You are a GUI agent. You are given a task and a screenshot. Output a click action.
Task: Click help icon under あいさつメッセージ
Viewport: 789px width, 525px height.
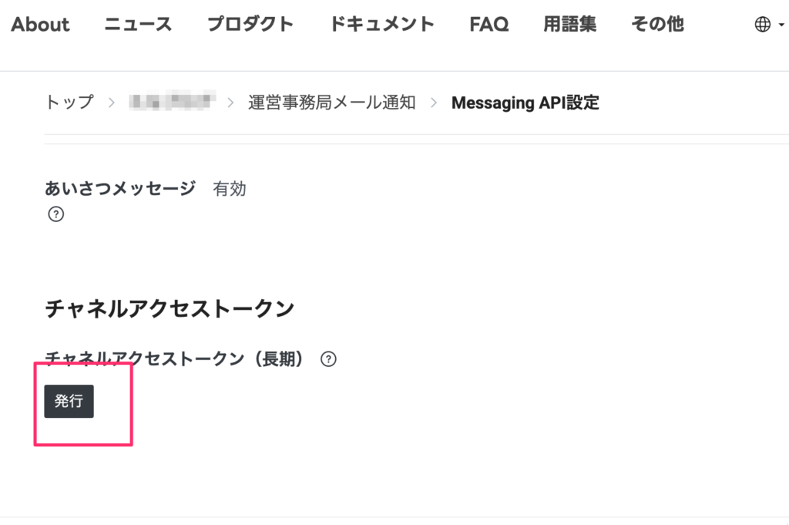pyautogui.click(x=55, y=214)
